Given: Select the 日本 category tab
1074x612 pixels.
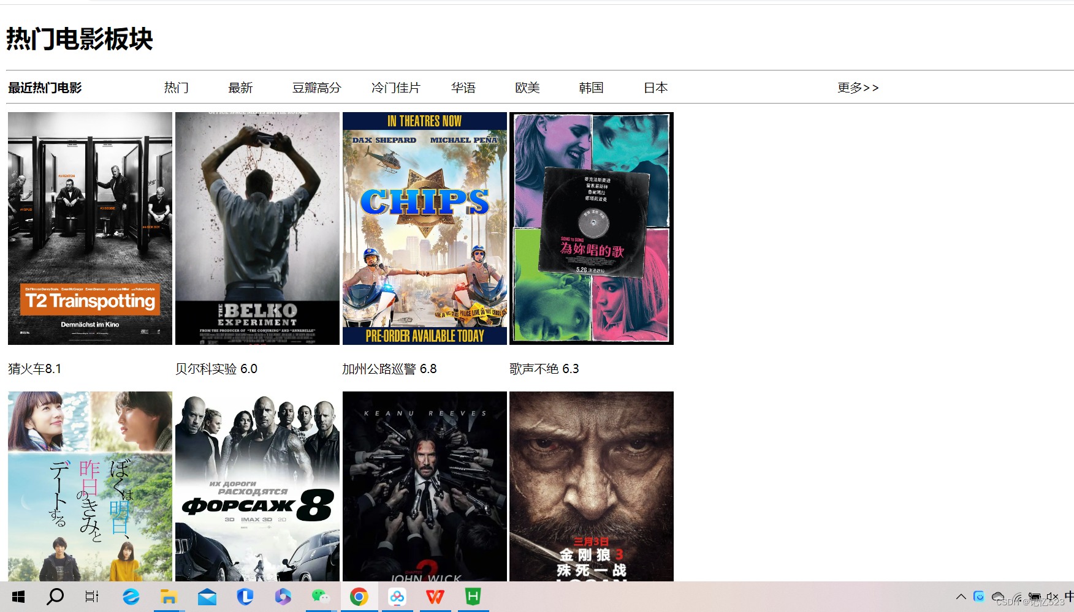Looking at the screenshot, I should coord(655,88).
